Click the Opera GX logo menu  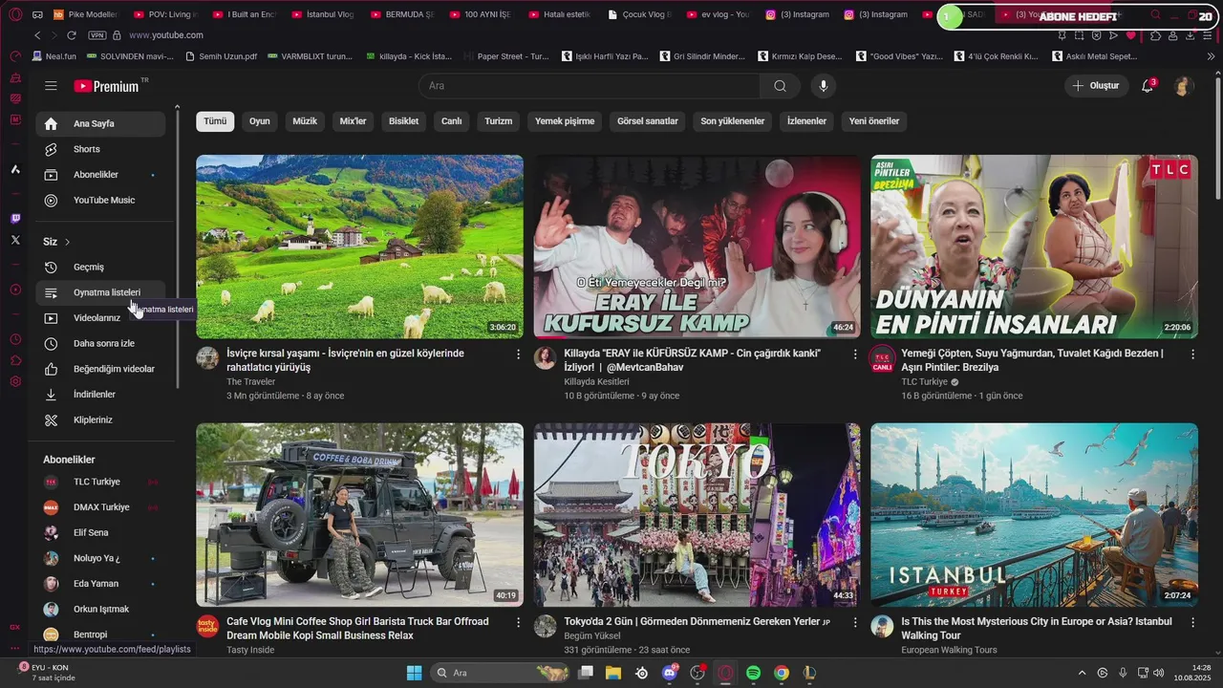(x=15, y=14)
